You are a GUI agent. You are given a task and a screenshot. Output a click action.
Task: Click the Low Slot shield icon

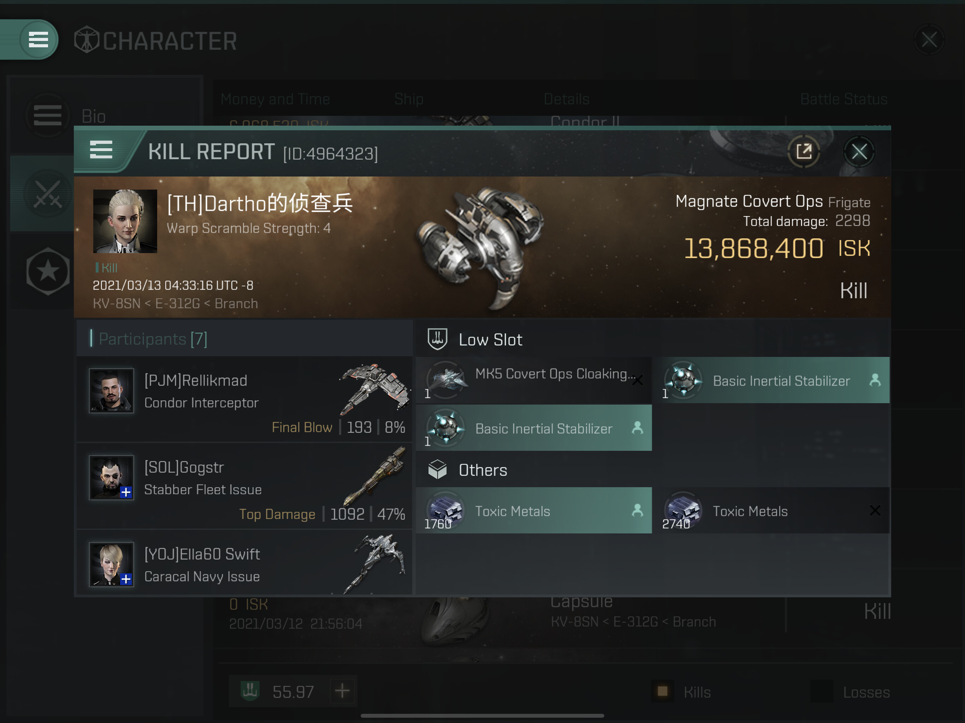click(437, 339)
